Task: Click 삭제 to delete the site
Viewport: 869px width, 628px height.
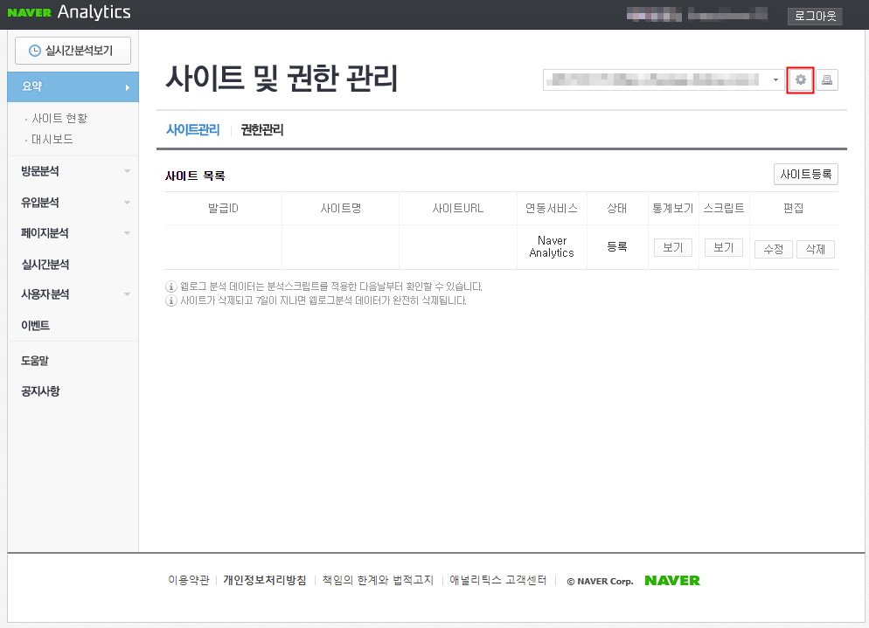Action: 814,248
